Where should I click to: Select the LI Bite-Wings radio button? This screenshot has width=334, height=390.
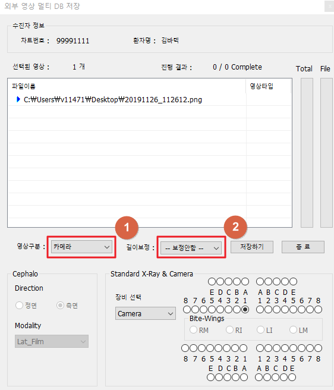tap(260, 330)
